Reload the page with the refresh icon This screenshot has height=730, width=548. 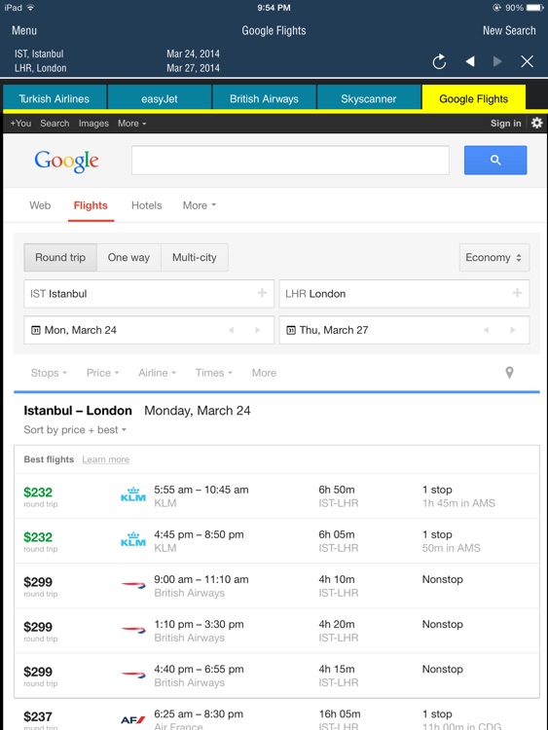coord(439,61)
